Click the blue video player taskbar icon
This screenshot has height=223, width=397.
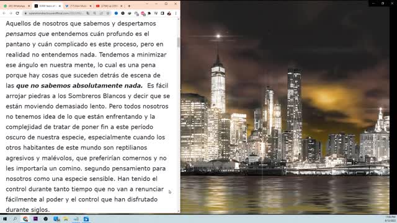point(86,219)
